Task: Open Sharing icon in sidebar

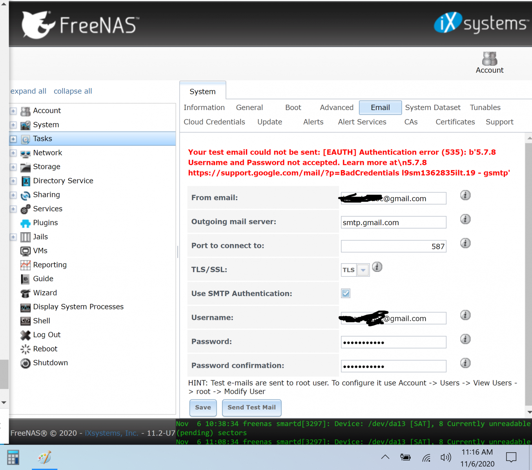Action: pyautogui.click(x=26, y=195)
